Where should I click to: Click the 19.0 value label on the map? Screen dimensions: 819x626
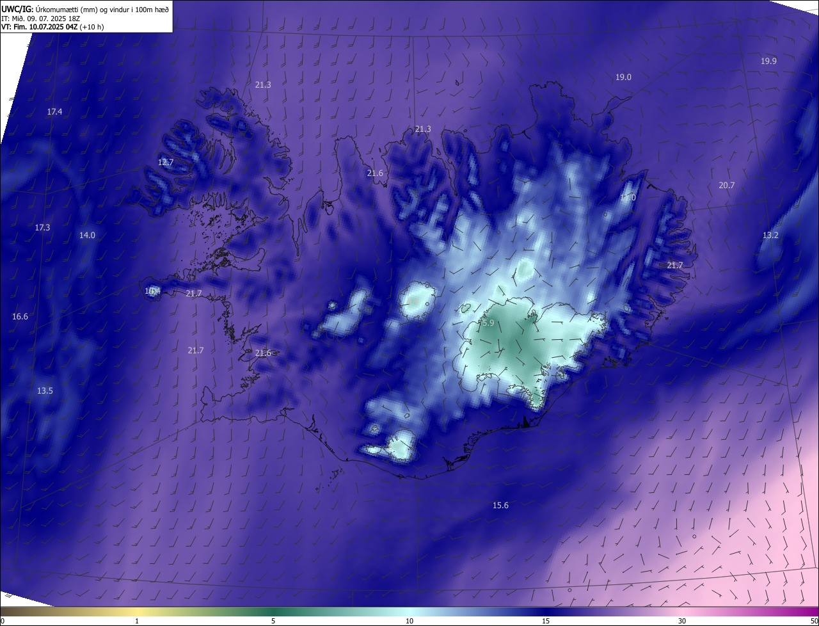[x=623, y=77]
